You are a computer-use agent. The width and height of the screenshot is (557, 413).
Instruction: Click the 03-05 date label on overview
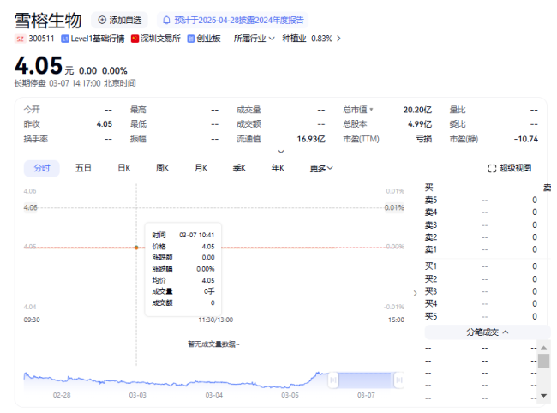point(290,395)
